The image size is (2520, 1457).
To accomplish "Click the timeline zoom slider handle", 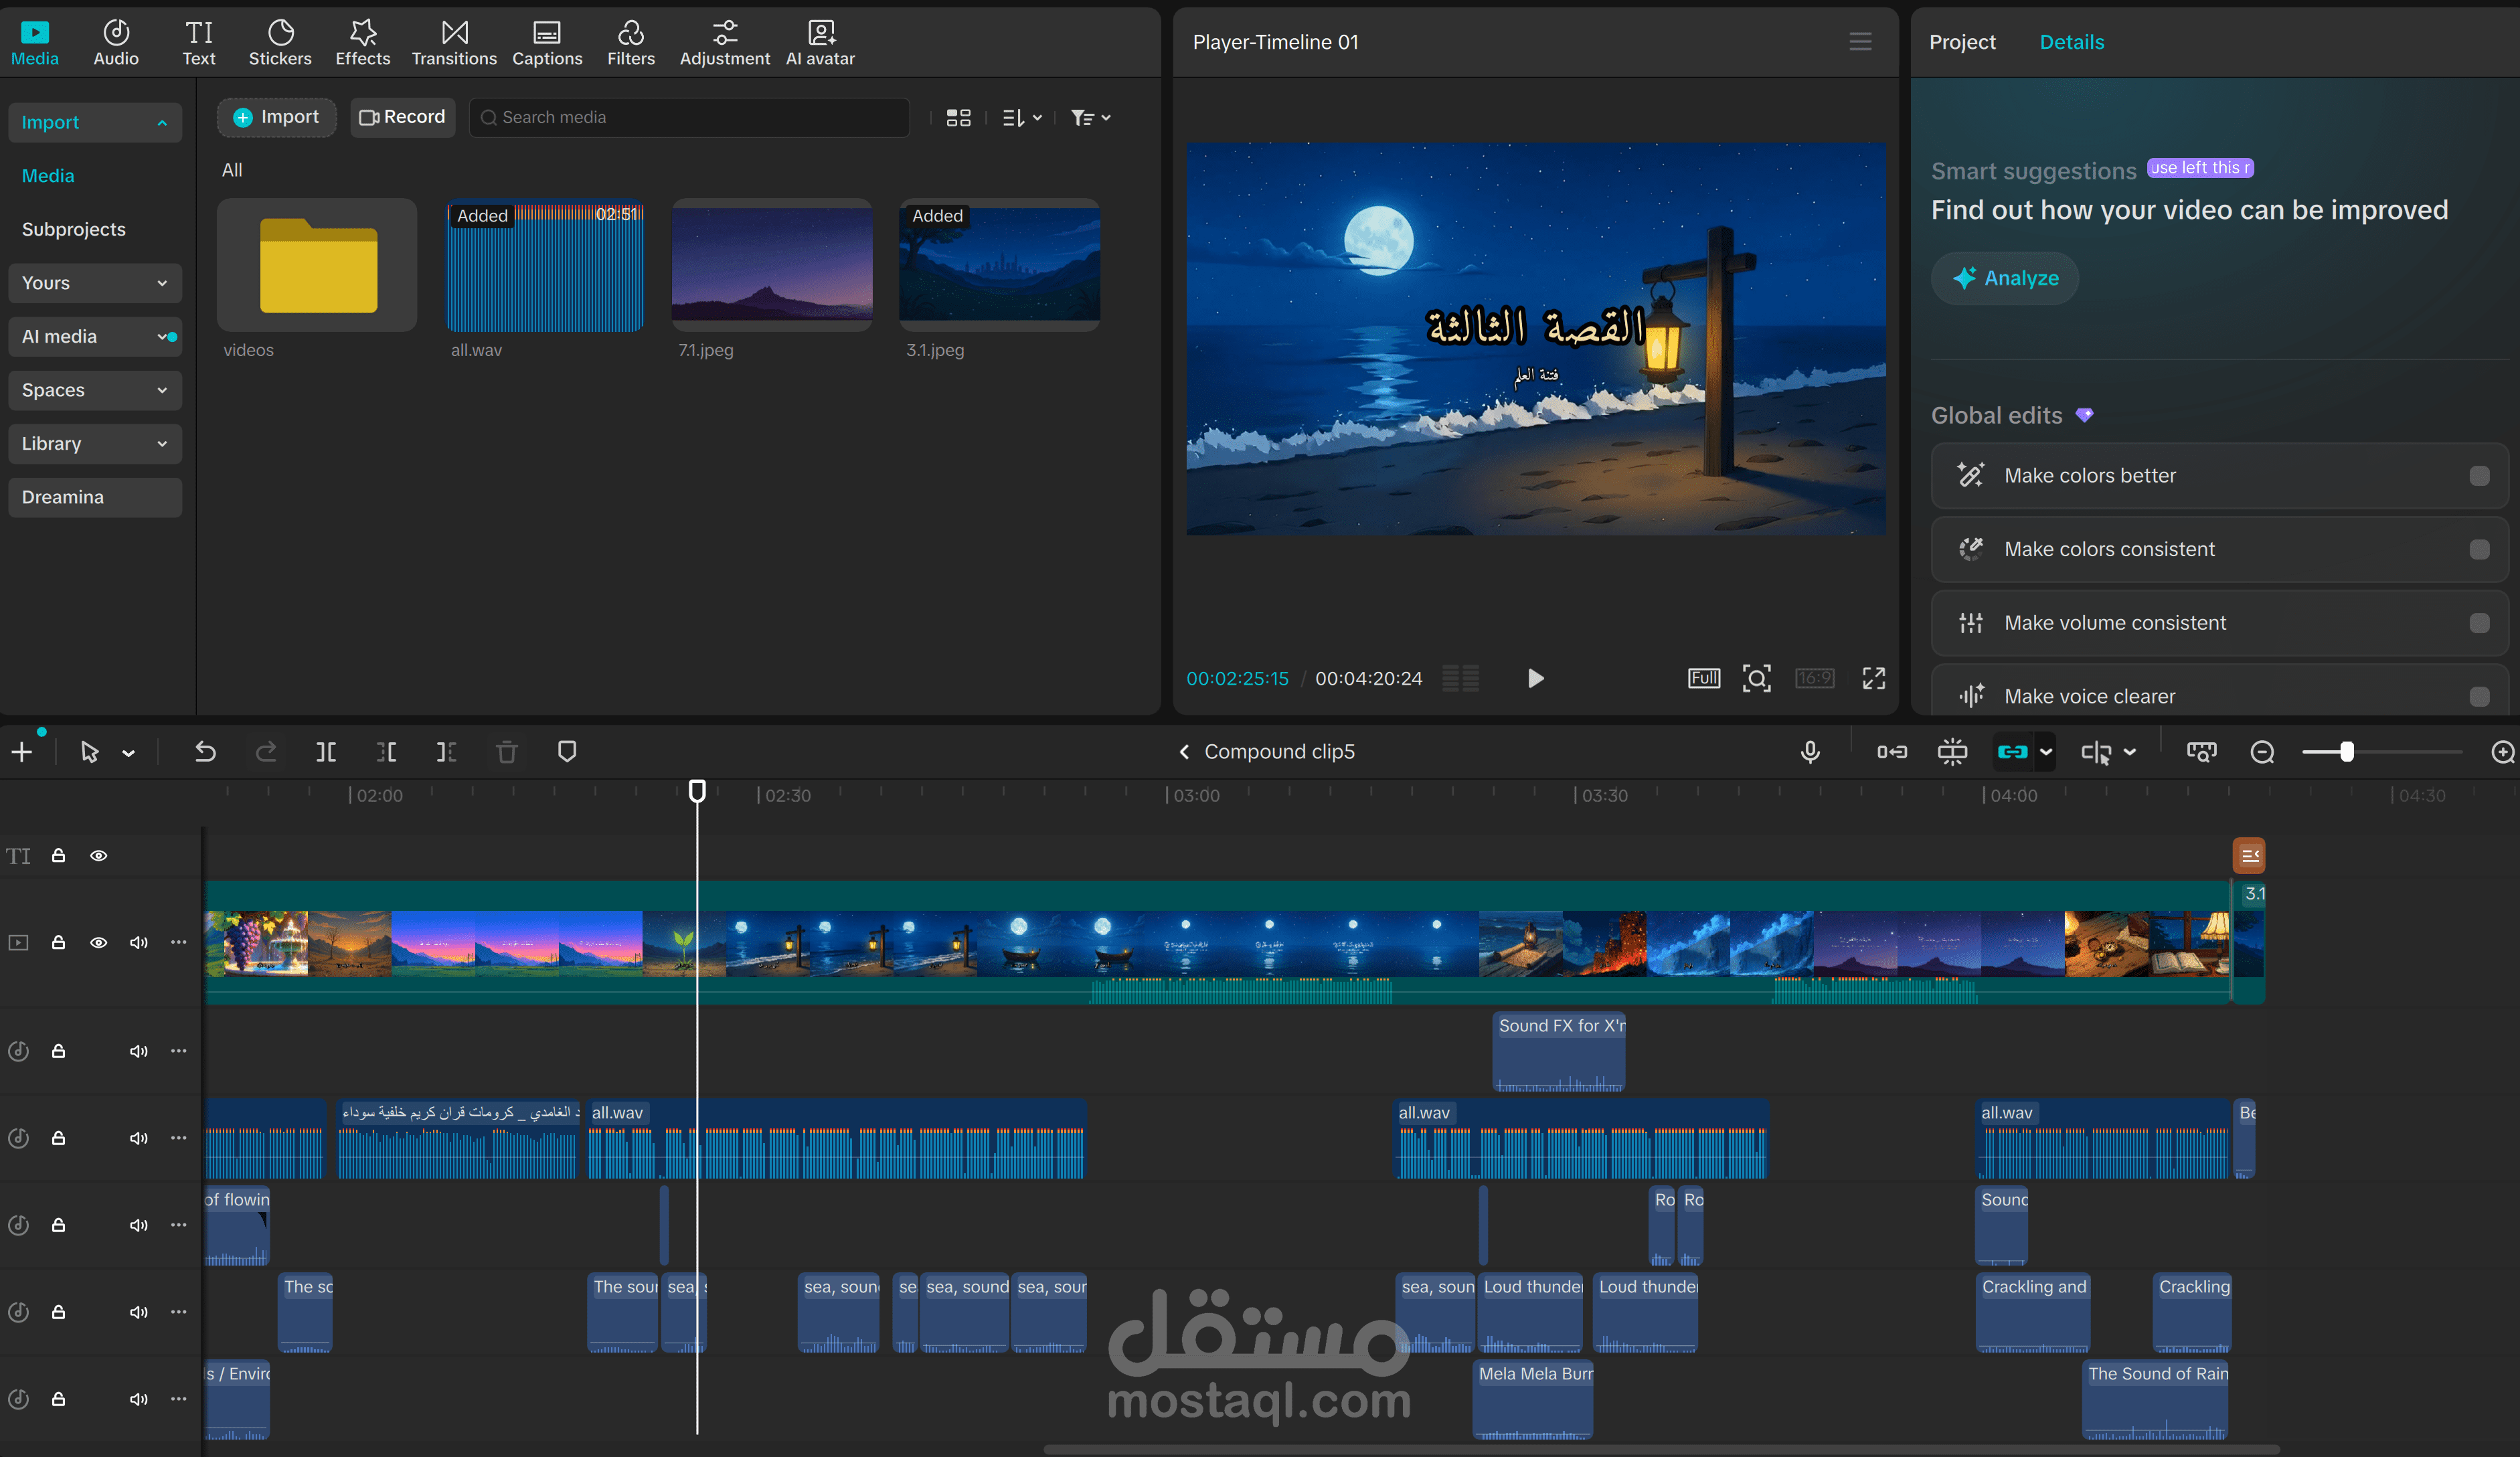I will [2346, 752].
